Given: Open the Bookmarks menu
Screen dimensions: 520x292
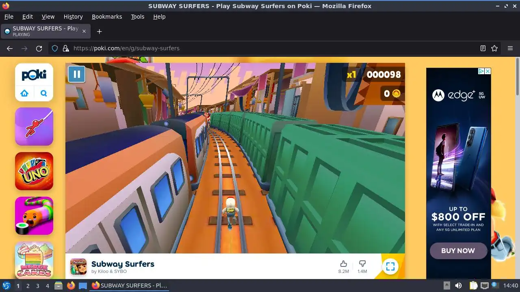Looking at the screenshot, I should click(x=107, y=17).
